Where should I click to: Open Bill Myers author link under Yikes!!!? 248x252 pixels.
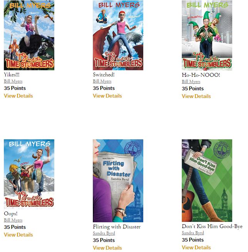pyautogui.click(x=13, y=81)
